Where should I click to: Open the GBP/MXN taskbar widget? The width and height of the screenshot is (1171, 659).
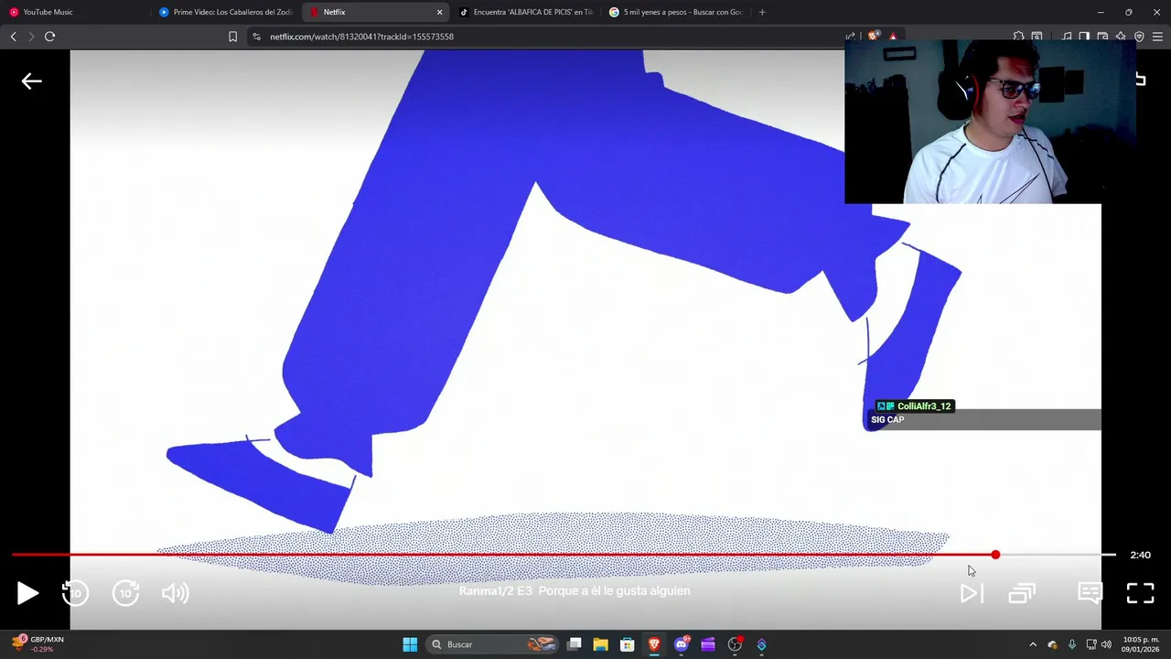[38, 644]
